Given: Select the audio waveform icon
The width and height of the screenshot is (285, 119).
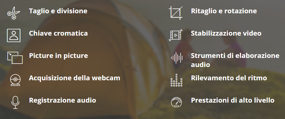Looking at the screenshot, I should 177,58.
